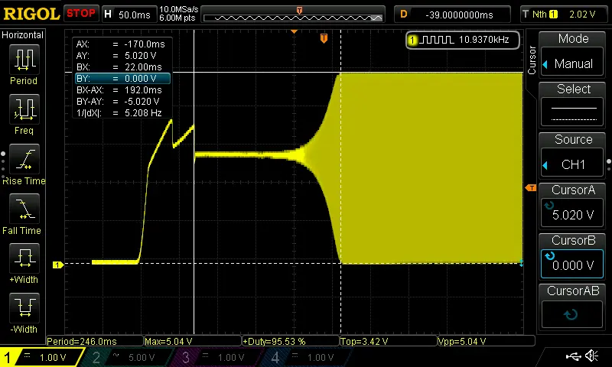Select the -Width measurement icon
The height and width of the screenshot is (367, 612).
(x=24, y=310)
